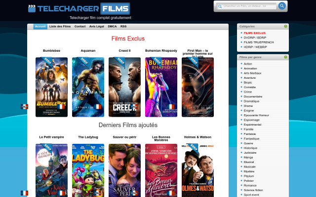This screenshot has width=316, height=197.
Task: Click the Holmes & Watson title
Action: pos(197,137)
